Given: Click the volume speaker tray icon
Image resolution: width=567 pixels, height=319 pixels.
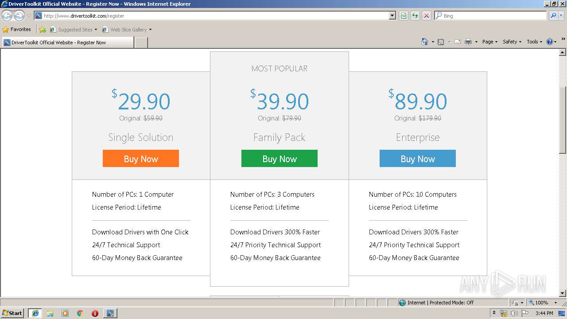Looking at the screenshot, I should [514, 313].
